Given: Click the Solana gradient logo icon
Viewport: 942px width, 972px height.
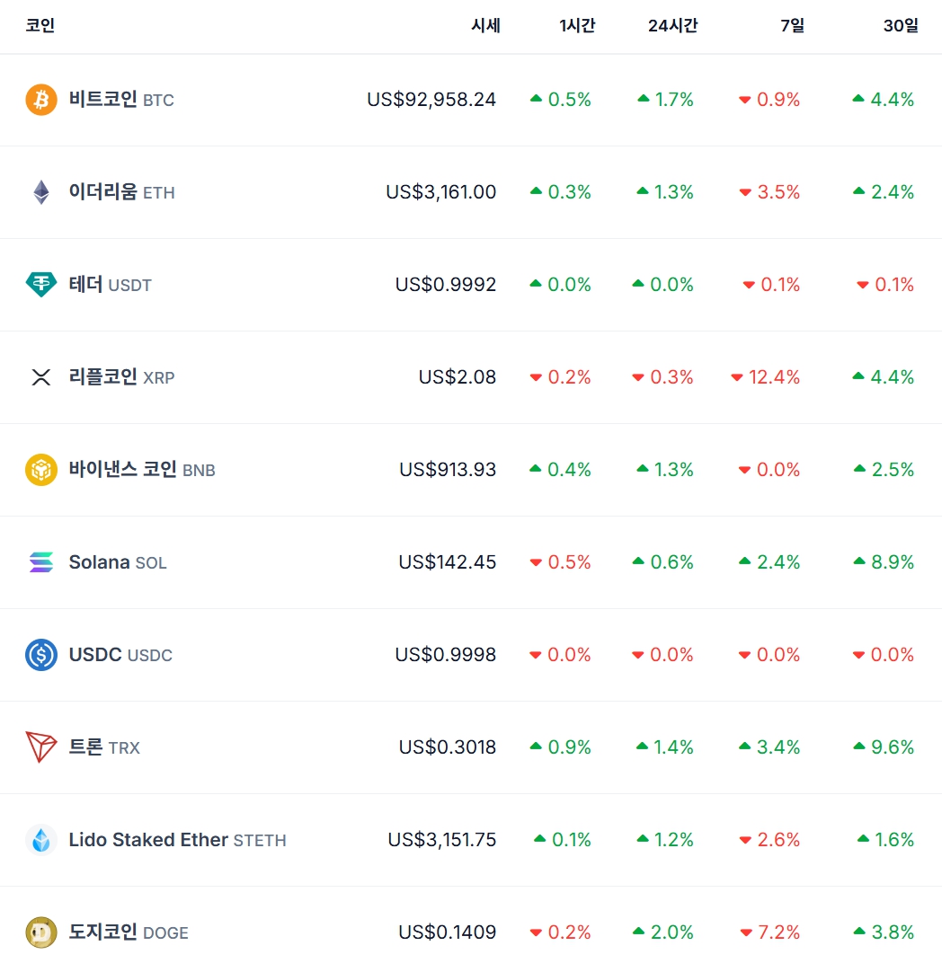Looking at the screenshot, I should coord(41,562).
